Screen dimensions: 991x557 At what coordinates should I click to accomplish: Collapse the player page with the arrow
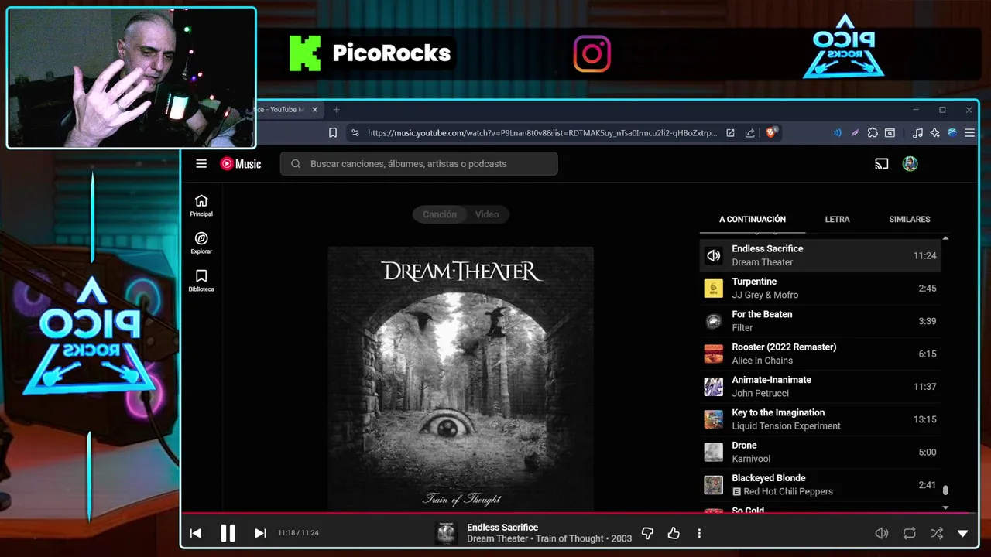tap(963, 533)
